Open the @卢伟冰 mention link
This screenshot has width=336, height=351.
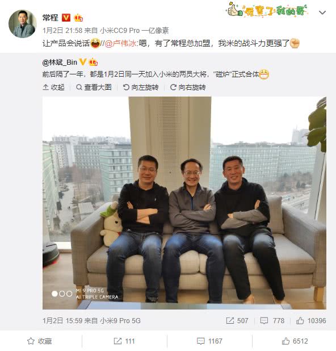[x=120, y=43]
